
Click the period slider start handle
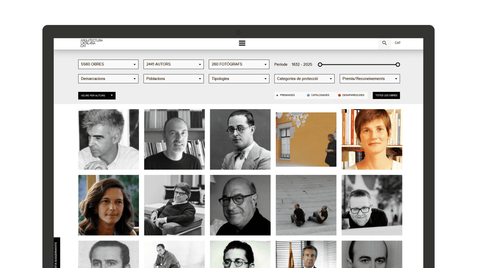pyautogui.click(x=320, y=65)
